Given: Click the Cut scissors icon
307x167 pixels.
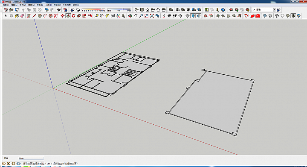Looking at the screenshot, I should click(x=23, y=9).
